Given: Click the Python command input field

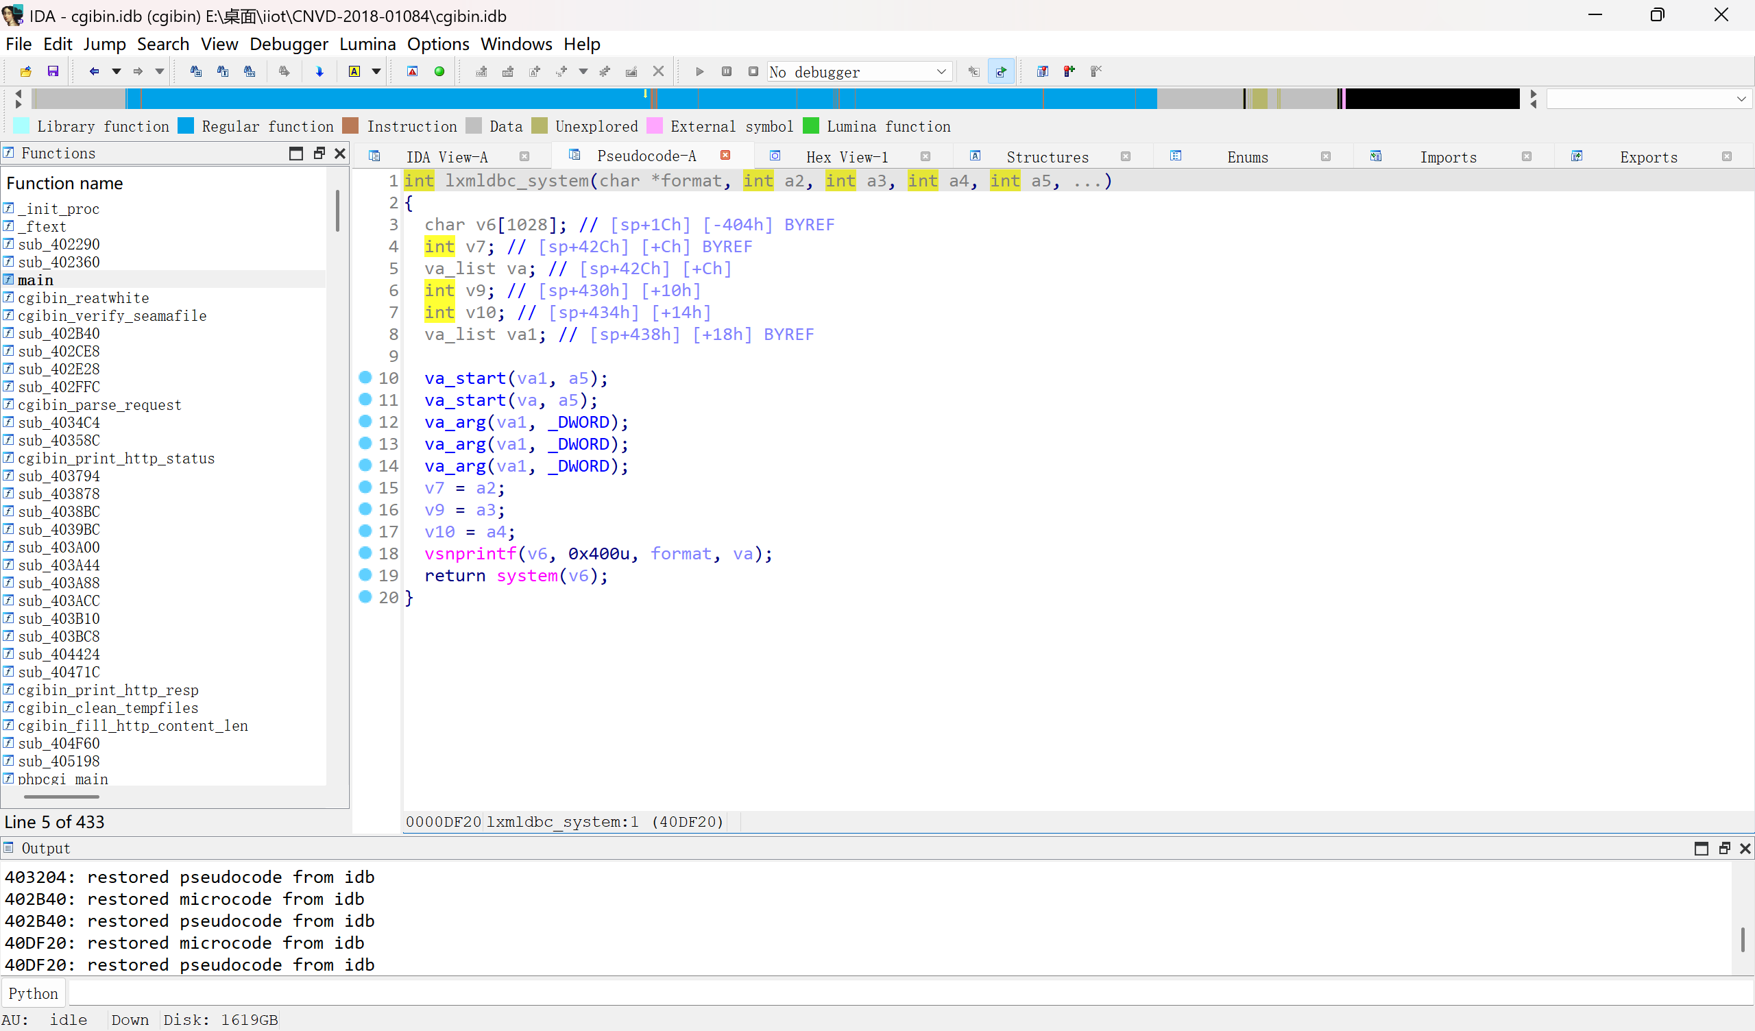Looking at the screenshot, I should [x=910, y=993].
